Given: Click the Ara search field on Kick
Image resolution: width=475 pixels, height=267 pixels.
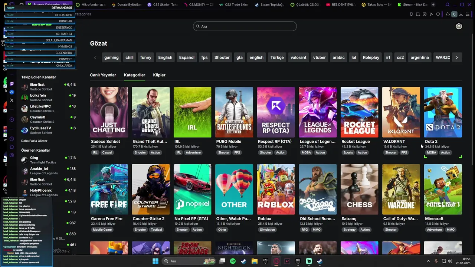Looking at the screenshot, I should coord(245,26).
